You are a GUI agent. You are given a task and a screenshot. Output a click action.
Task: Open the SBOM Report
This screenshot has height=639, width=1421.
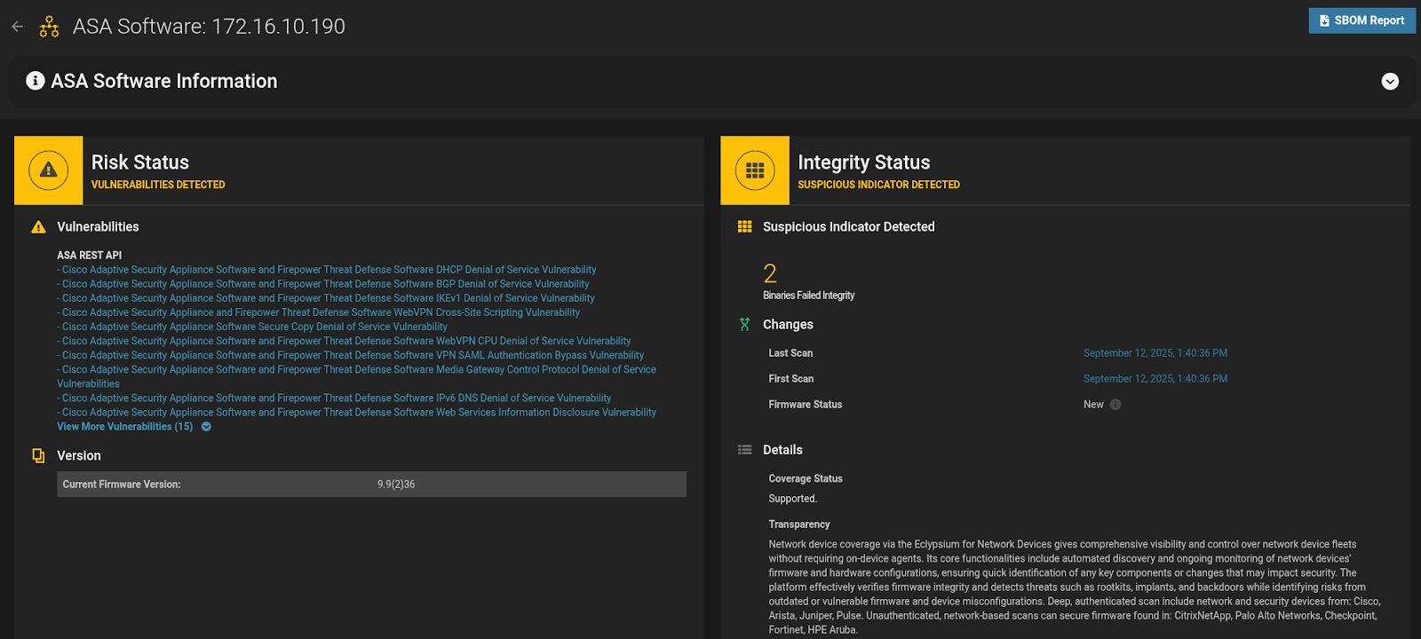click(x=1361, y=20)
